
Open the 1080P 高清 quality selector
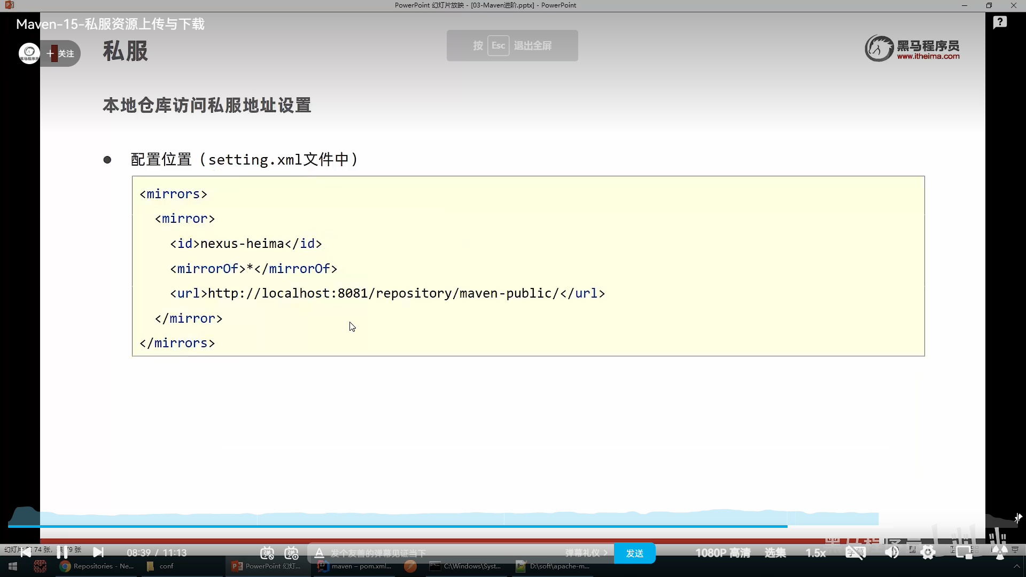point(722,553)
